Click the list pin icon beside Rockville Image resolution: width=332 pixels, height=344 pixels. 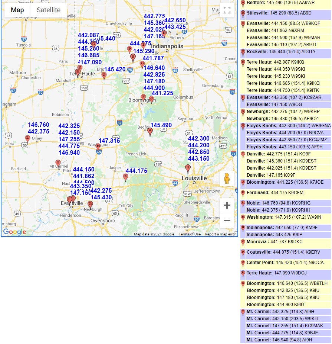point(243,53)
